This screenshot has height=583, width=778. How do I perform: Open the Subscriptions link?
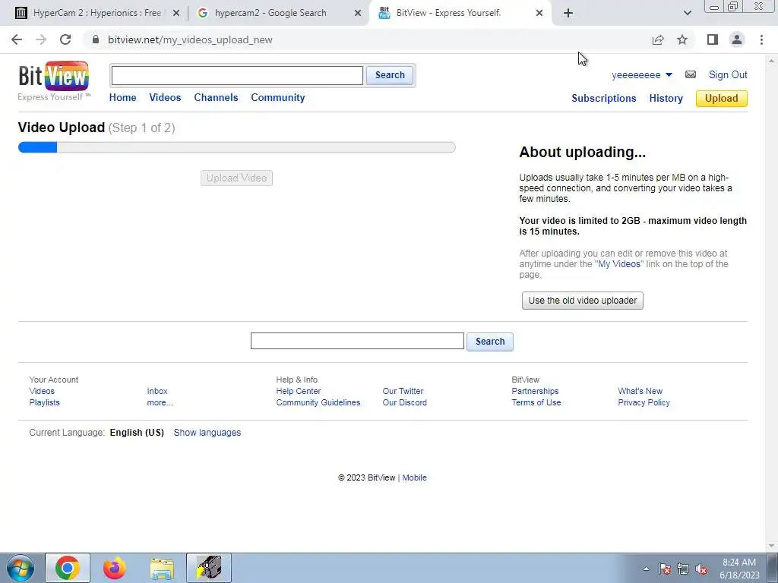(604, 98)
